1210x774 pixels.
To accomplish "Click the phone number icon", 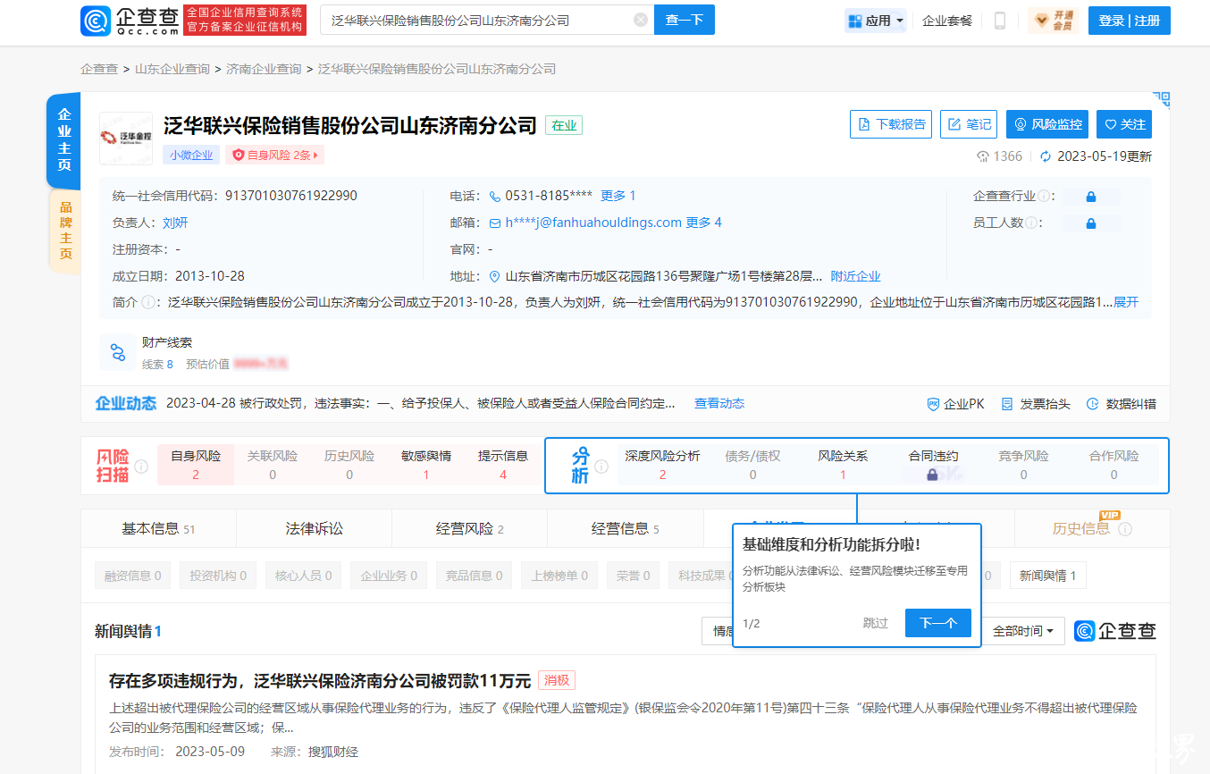I will pos(495,196).
